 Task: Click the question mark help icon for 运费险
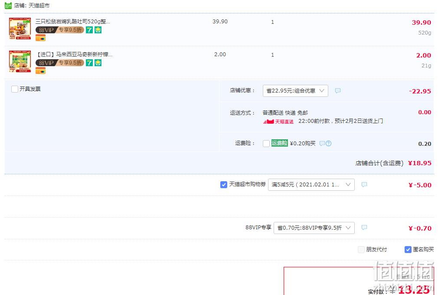(x=329, y=144)
